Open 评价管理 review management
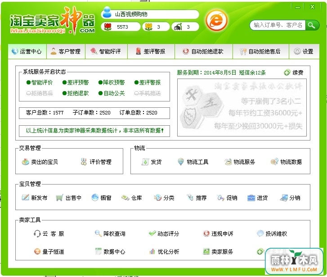The height and width of the screenshot is (277, 327). pos(96,162)
